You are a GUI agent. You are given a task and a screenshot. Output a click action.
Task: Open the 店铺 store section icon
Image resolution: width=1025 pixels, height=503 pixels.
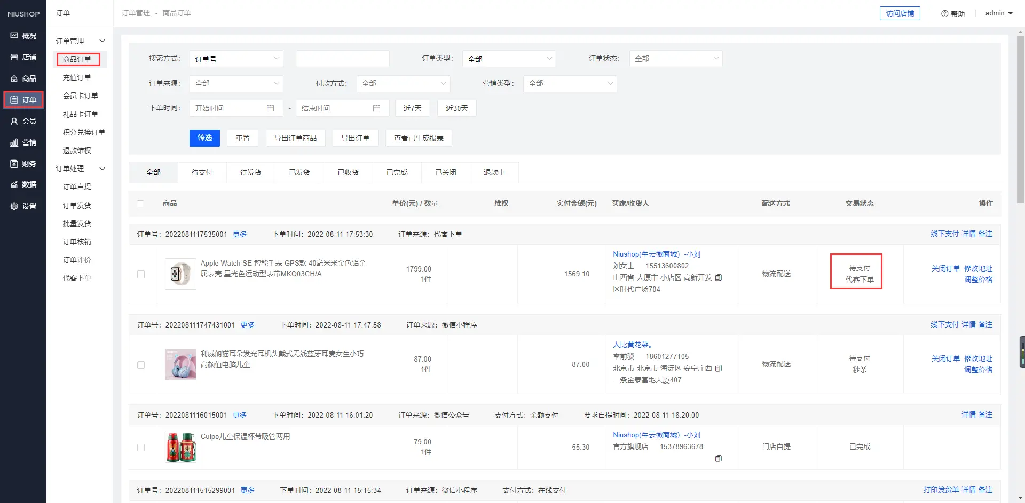pos(14,57)
